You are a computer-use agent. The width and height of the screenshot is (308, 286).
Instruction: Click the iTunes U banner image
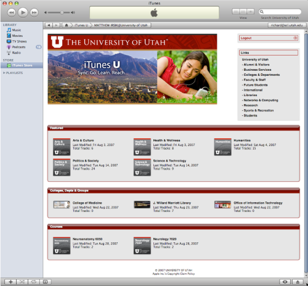132,69
